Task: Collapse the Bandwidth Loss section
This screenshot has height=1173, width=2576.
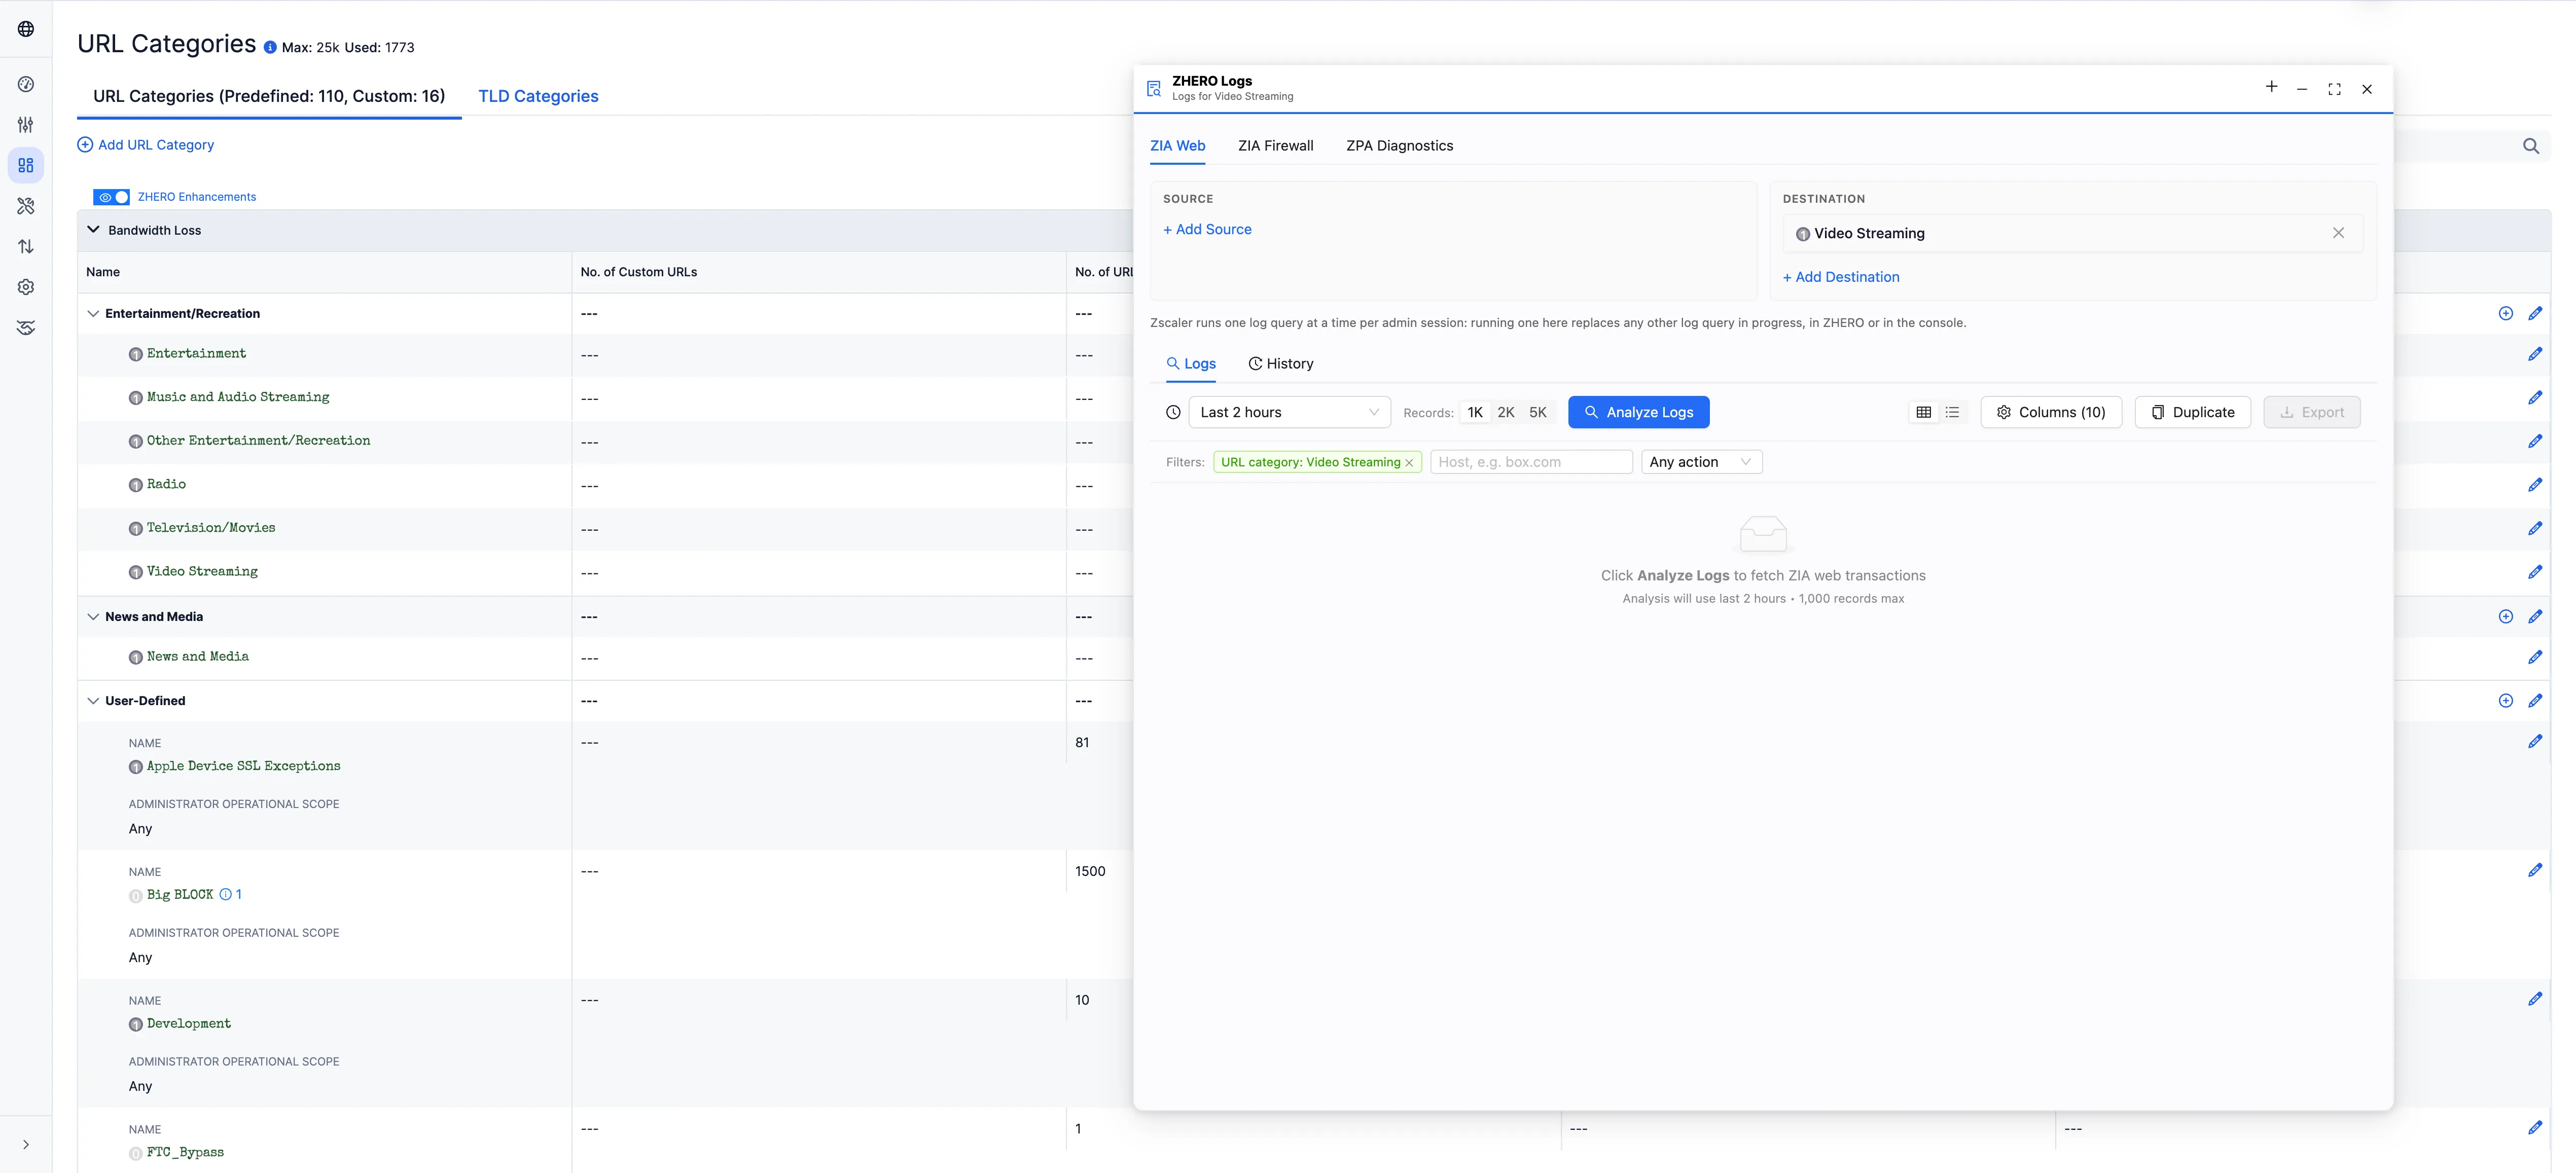Action: pyautogui.click(x=93, y=230)
